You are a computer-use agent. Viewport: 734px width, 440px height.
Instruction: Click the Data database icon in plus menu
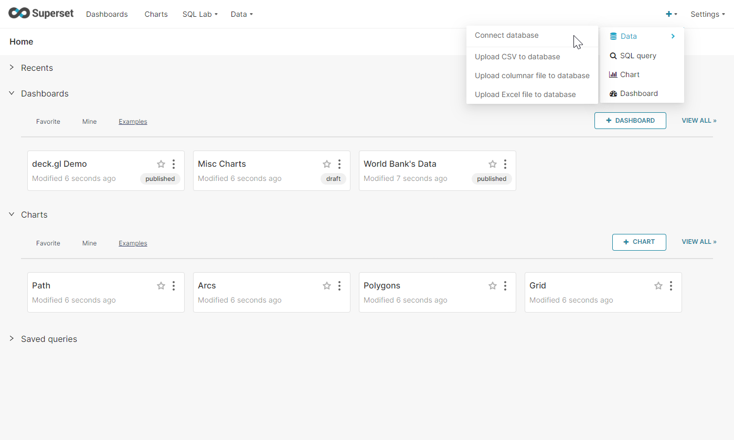(x=613, y=37)
